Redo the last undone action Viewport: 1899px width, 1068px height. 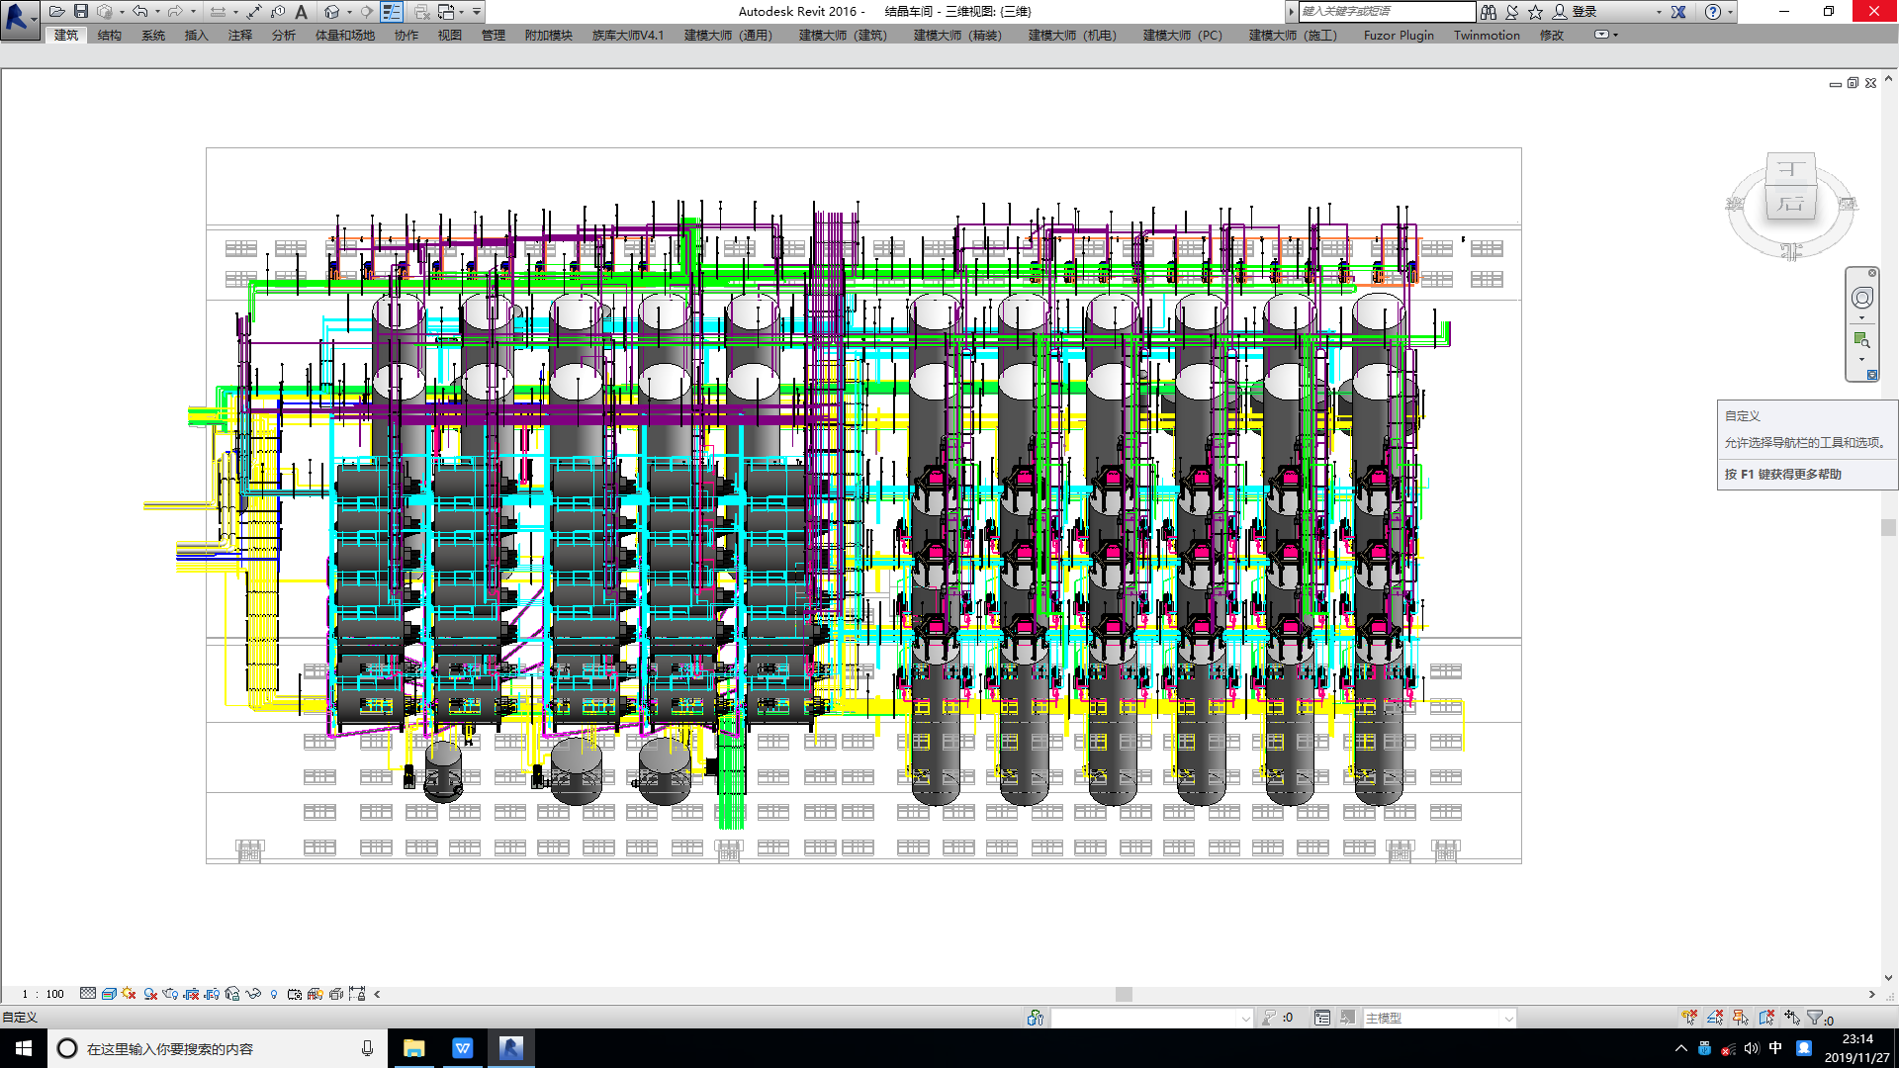point(175,12)
